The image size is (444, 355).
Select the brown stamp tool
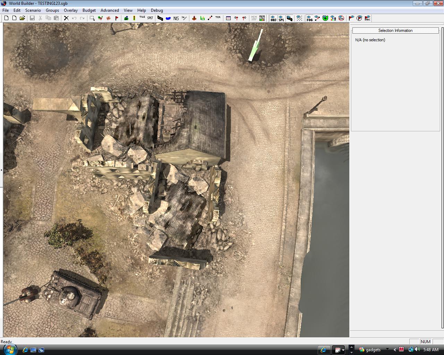tap(194, 18)
